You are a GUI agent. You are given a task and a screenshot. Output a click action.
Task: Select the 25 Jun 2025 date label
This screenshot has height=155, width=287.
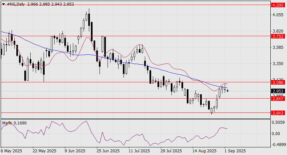click(x=108, y=151)
